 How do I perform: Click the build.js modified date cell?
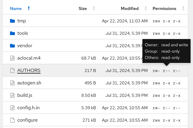coord(126,95)
